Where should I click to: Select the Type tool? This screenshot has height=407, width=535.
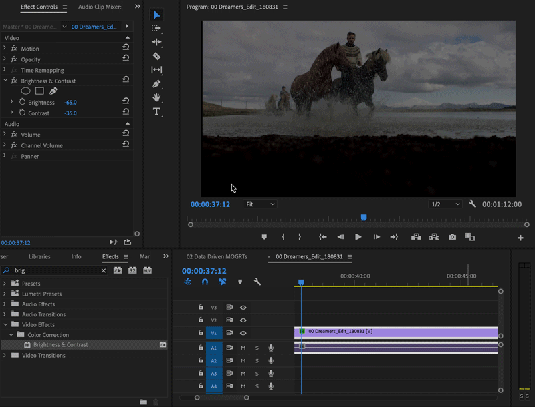click(x=156, y=111)
